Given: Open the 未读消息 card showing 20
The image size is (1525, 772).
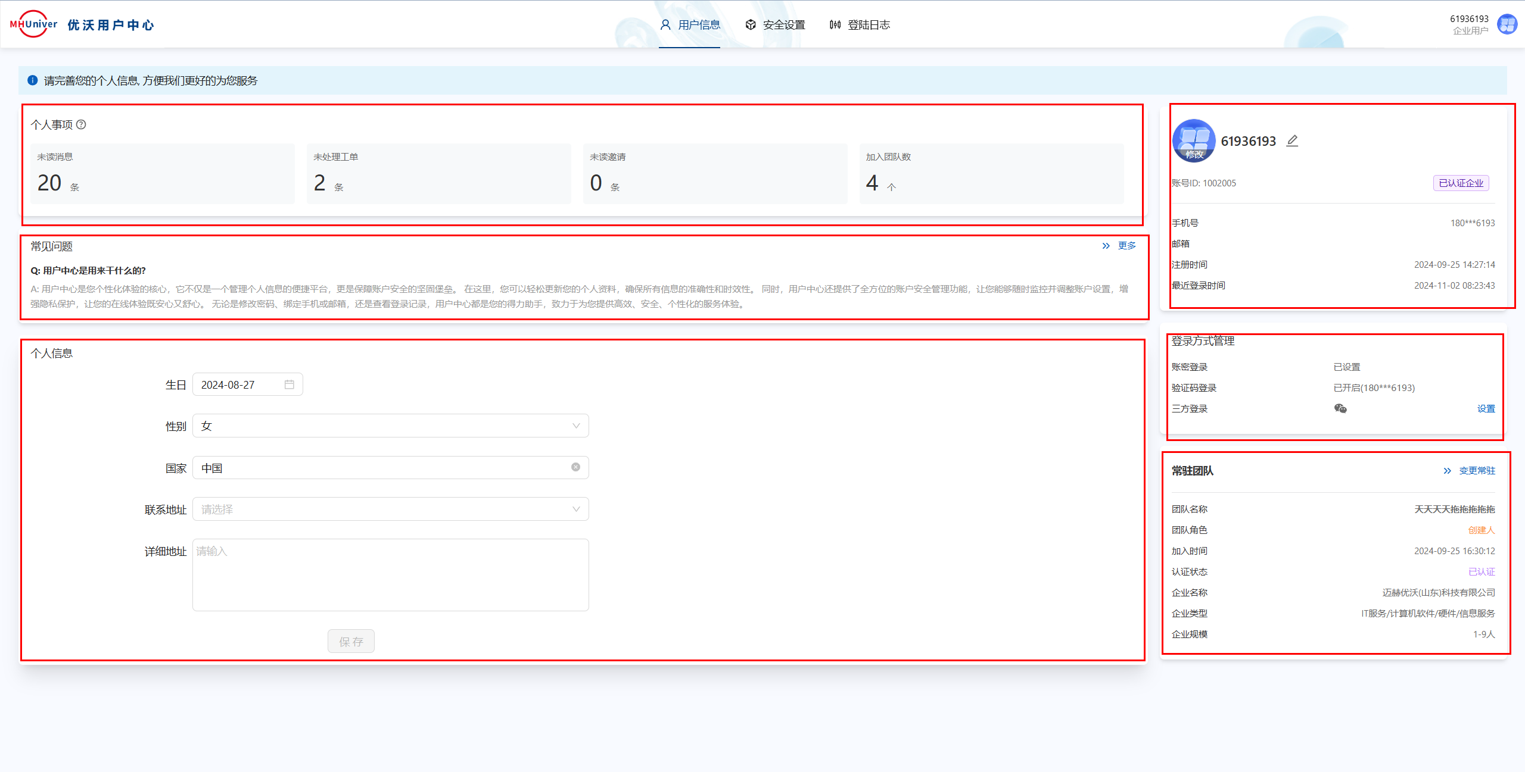Looking at the screenshot, I should [x=162, y=174].
